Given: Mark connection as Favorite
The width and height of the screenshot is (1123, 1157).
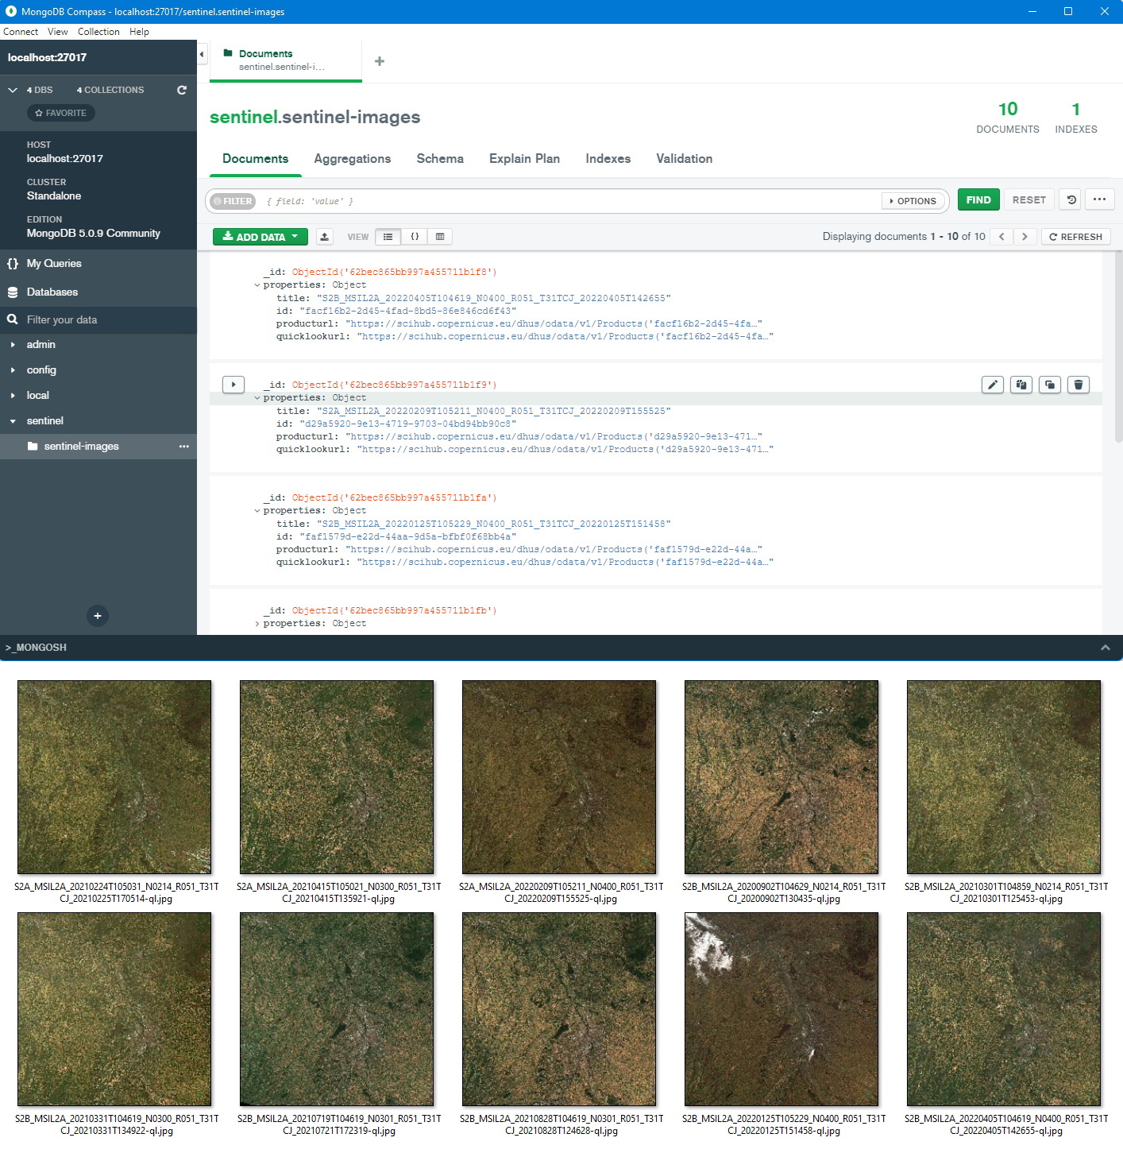Looking at the screenshot, I should pos(61,113).
